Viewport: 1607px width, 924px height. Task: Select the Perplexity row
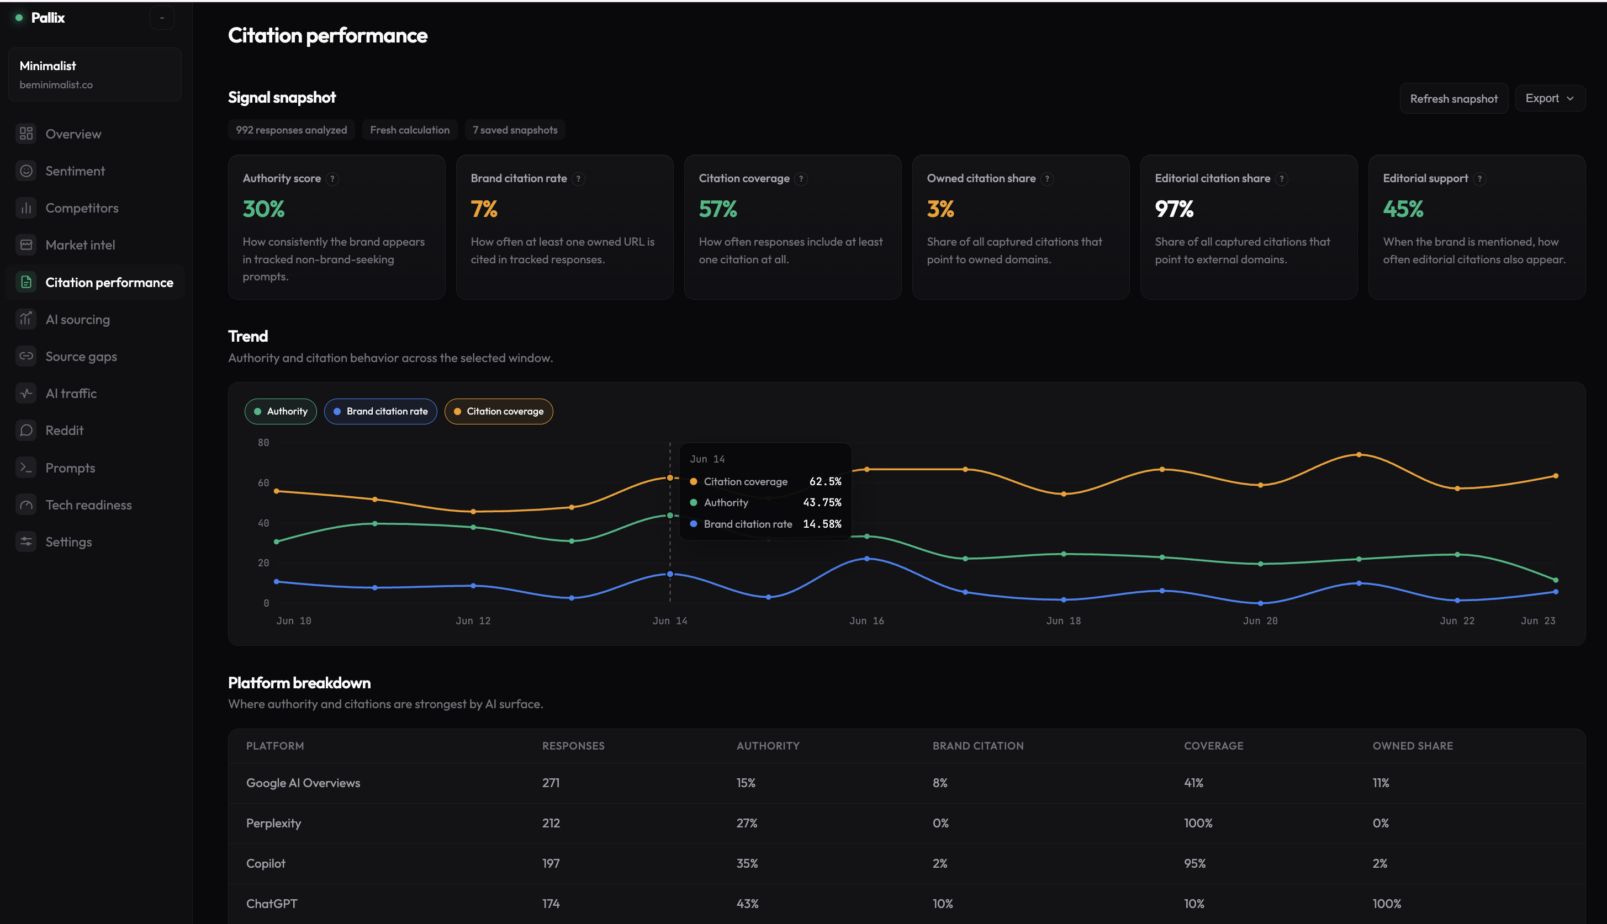click(x=907, y=823)
